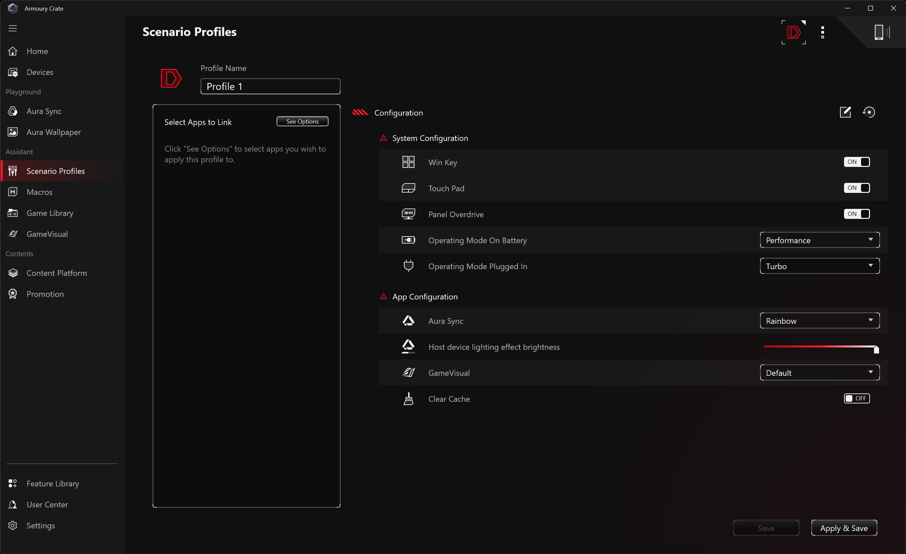Click the Armoury Crate logo icon

(13, 8)
